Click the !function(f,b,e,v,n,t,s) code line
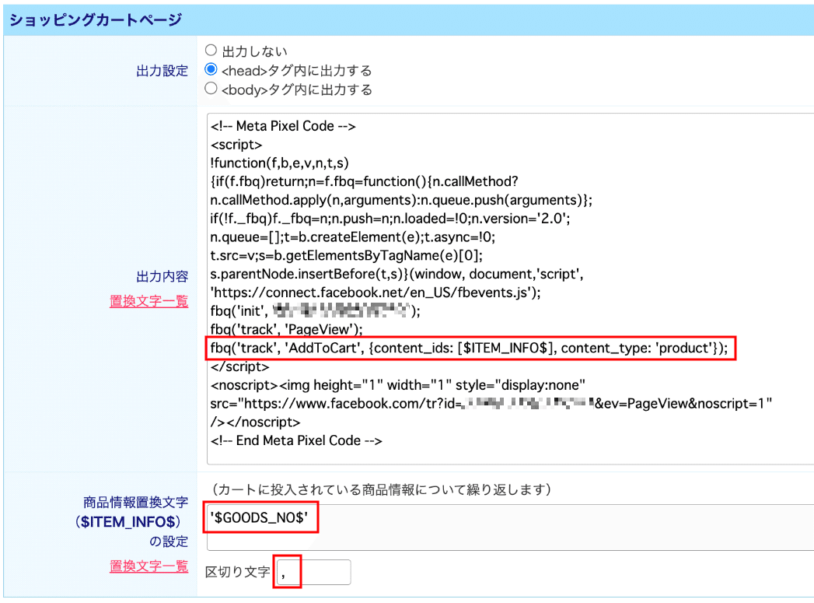This screenshot has width=814, height=603. click(279, 163)
